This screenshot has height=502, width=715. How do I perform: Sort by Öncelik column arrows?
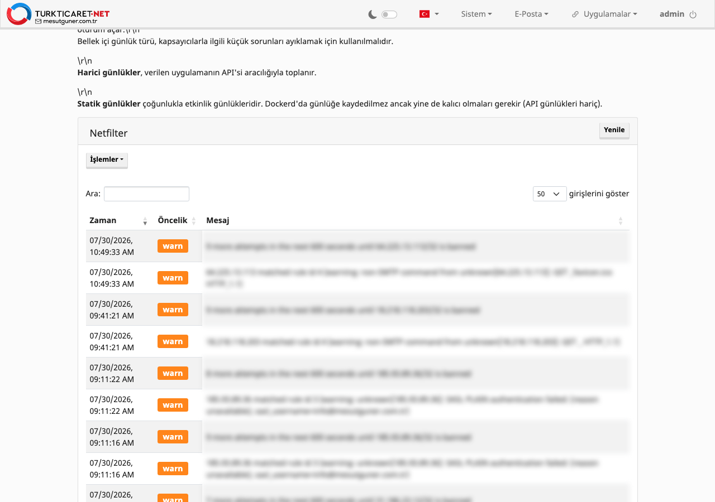point(194,221)
